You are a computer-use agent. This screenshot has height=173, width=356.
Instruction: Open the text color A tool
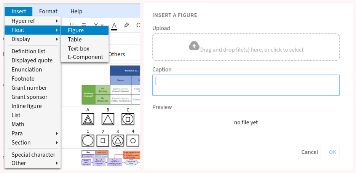pyautogui.click(x=114, y=25)
